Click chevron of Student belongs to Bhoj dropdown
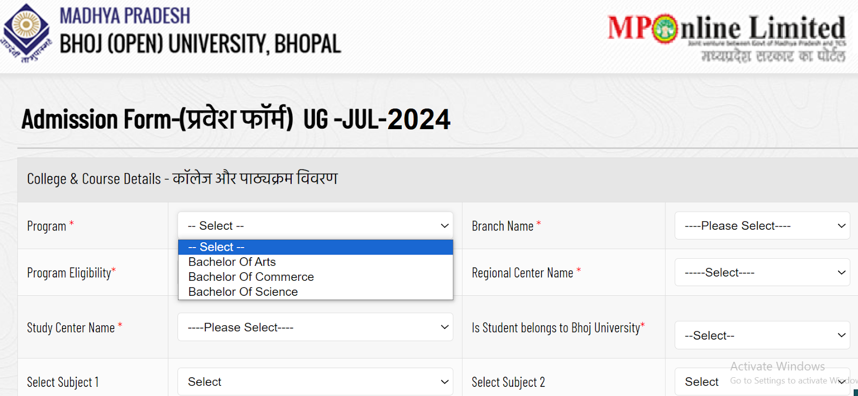This screenshot has width=858, height=396. tap(841, 335)
